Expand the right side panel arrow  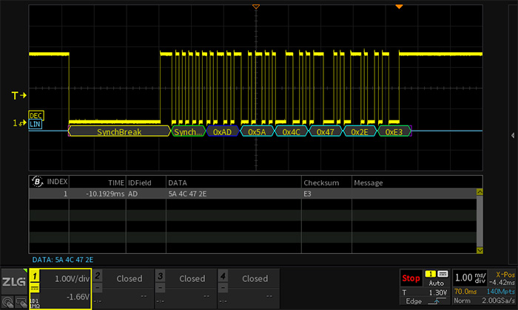tap(513, 135)
